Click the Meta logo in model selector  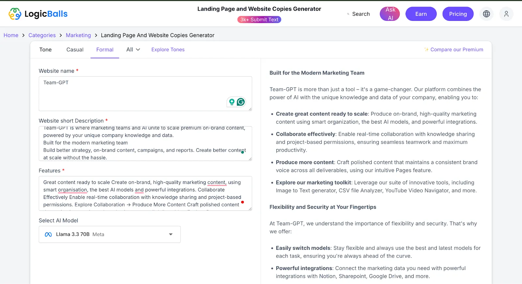48,234
